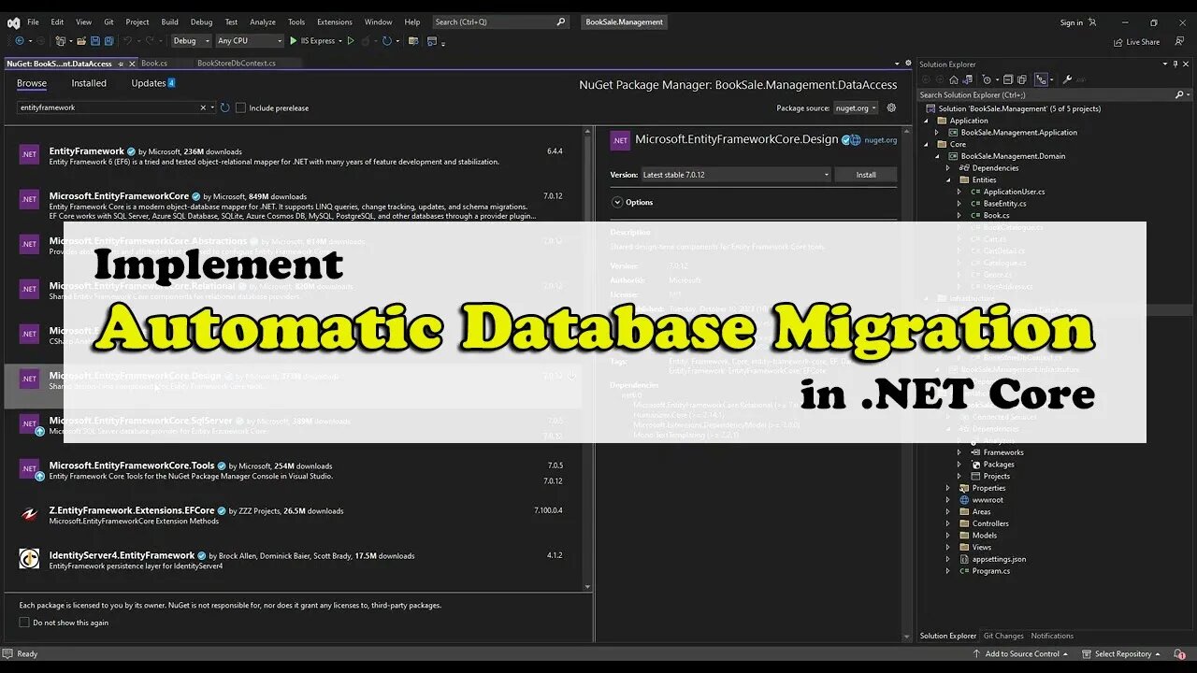Screen dimensions: 1197x673
Task: Select appsettings.json in Solution Explorer
Action: point(999,559)
